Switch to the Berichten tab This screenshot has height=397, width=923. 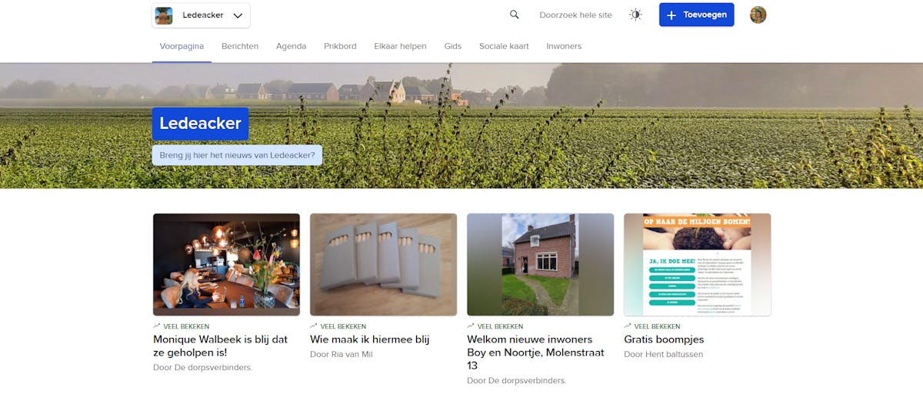[x=240, y=46]
